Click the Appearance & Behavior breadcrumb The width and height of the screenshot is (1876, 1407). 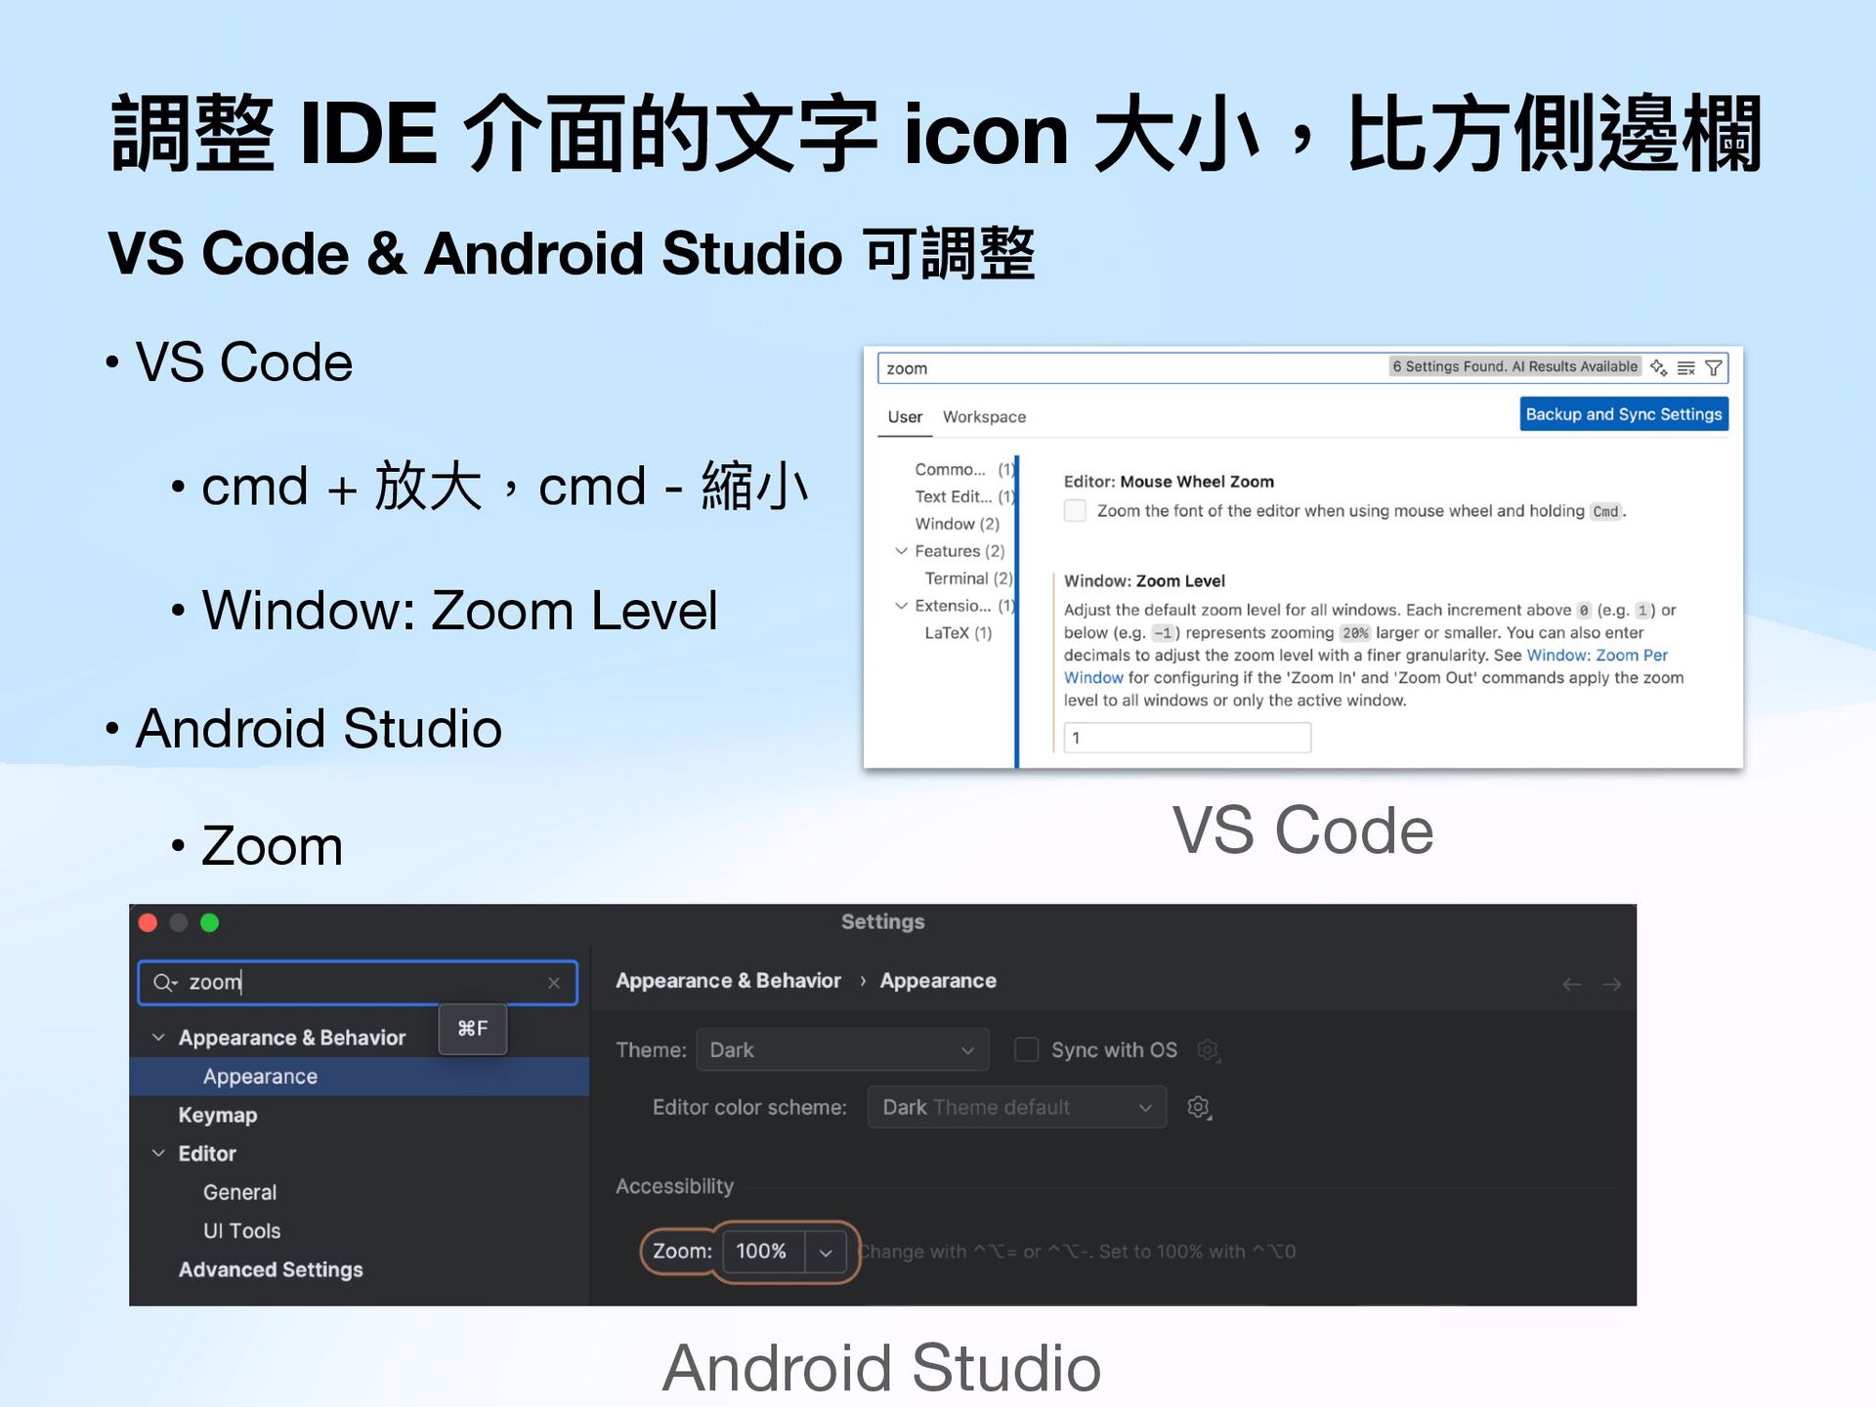coord(728,980)
